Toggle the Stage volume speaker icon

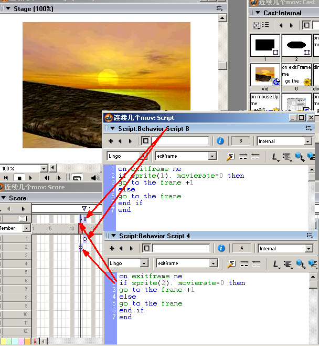[95, 178]
